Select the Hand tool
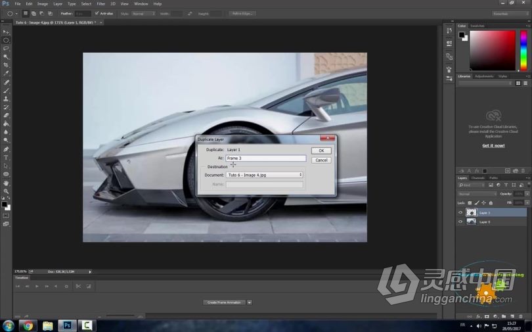 pos(6,183)
